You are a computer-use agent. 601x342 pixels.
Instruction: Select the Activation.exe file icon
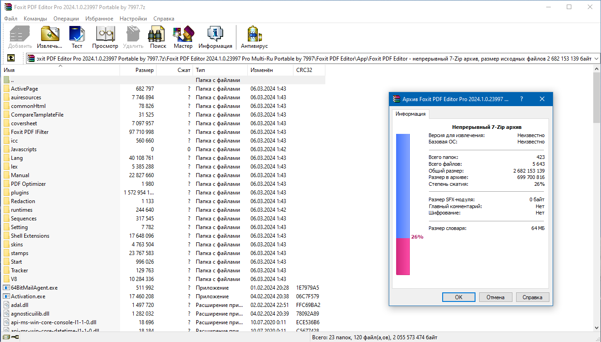[6, 296]
